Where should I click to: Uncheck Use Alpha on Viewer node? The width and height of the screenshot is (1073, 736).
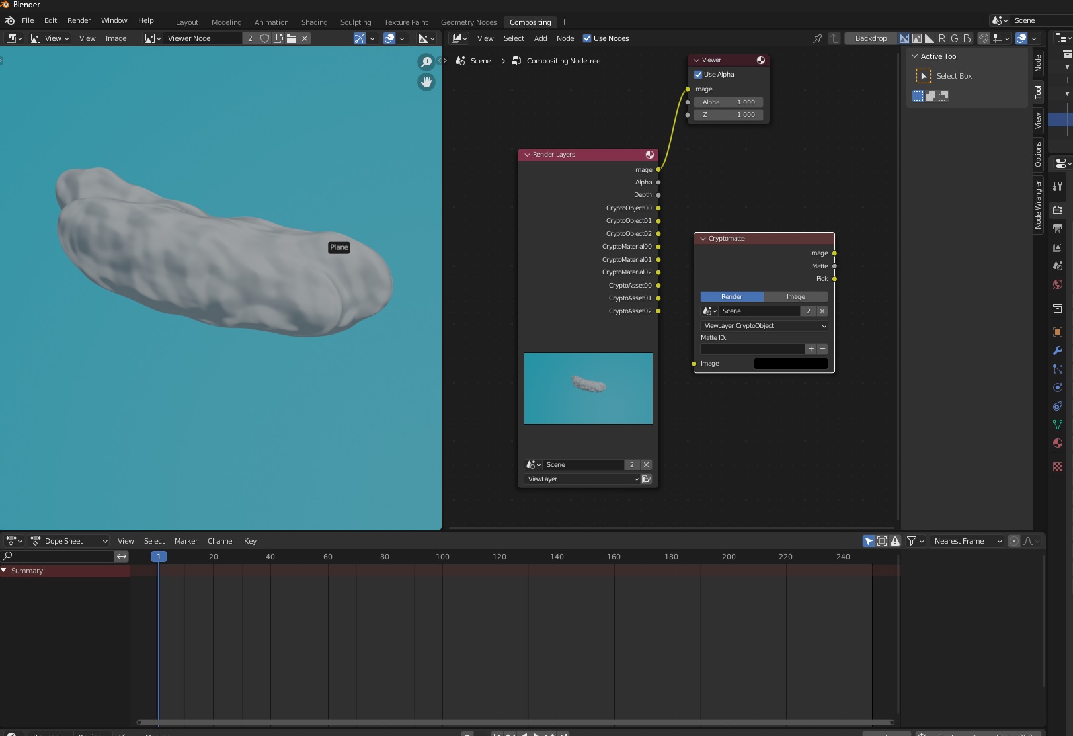coord(698,75)
